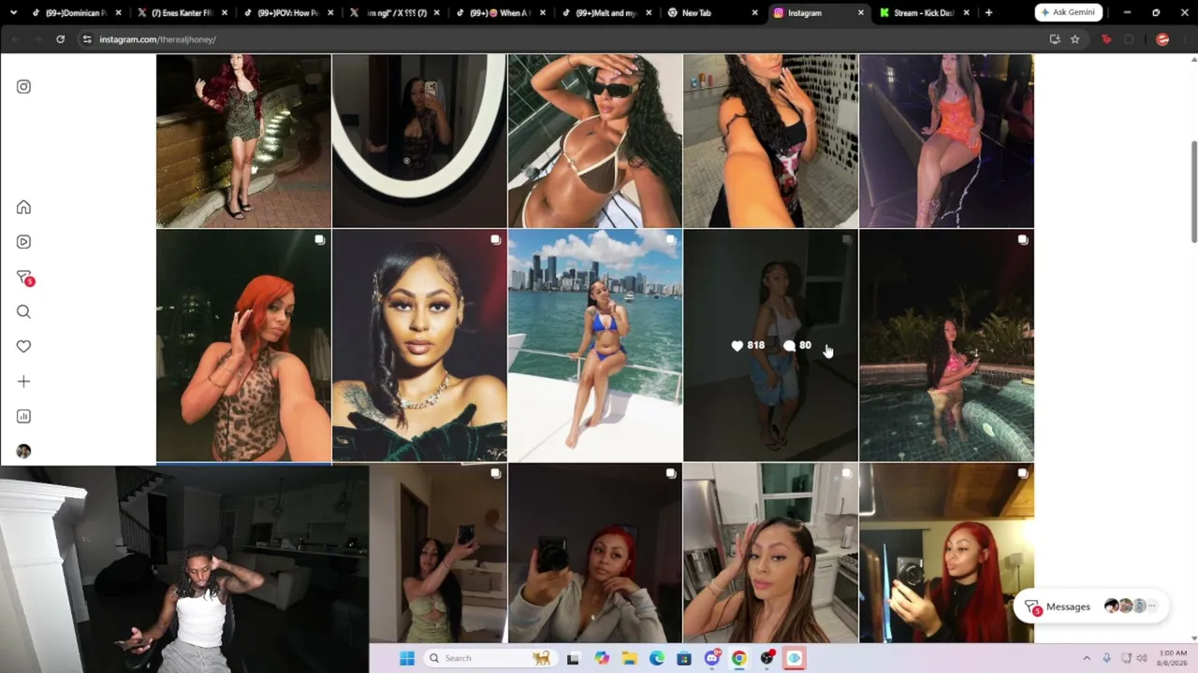The image size is (1198, 673).
Task: Open the Instagram logo home link
Action: click(23, 87)
